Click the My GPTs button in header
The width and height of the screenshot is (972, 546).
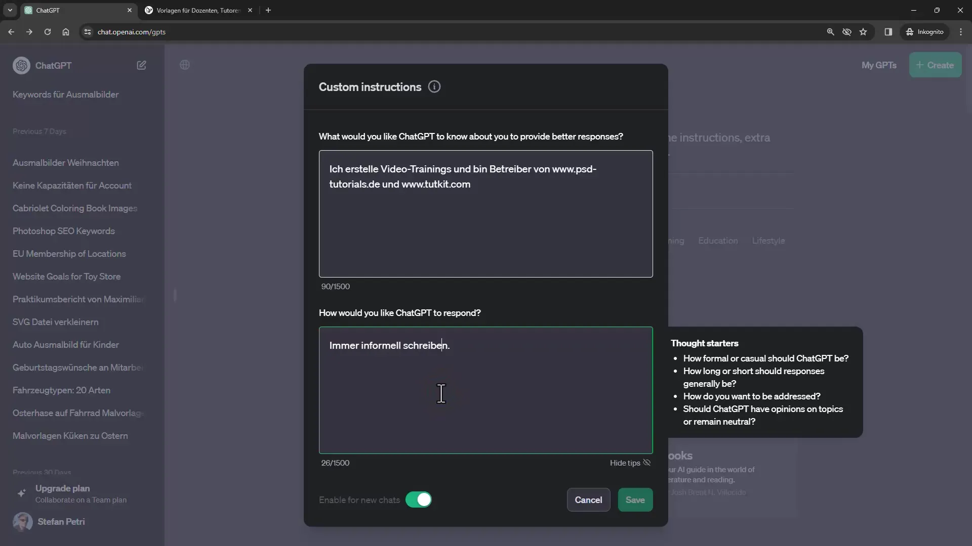pos(878,65)
